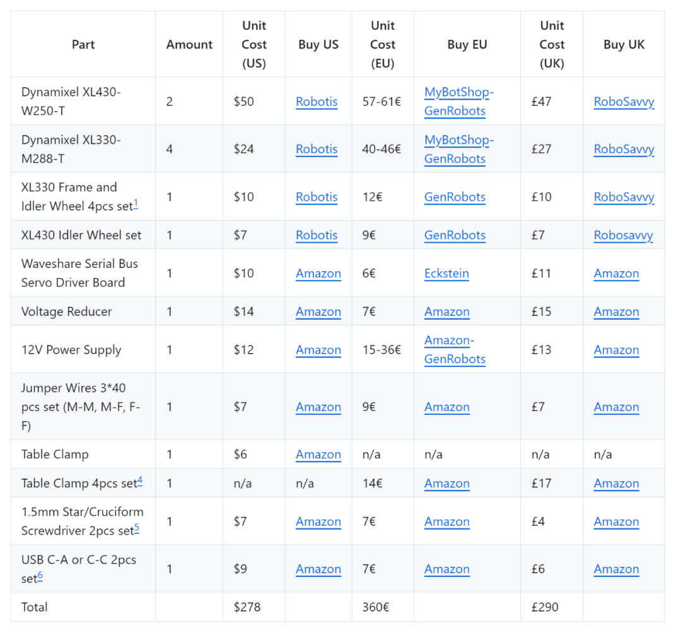Click the $278 total US cost cell
This screenshot has width=681, height=628.
(x=247, y=607)
